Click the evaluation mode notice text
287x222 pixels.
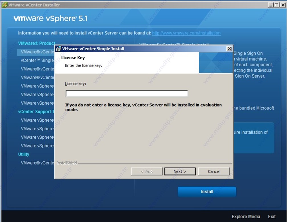click(143, 107)
